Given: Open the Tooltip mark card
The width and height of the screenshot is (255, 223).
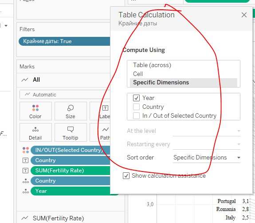Looking at the screenshot, I should coord(71,132).
